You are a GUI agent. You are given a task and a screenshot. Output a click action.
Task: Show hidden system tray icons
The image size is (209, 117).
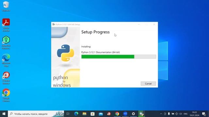pyautogui.click(x=161, y=114)
